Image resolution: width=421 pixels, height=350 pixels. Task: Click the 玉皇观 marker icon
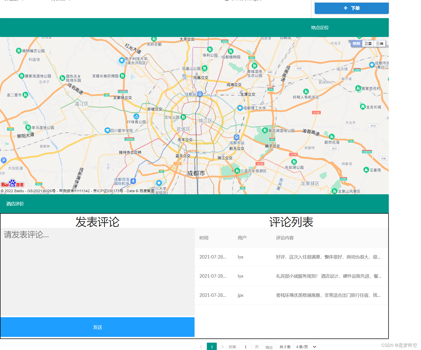[366, 170]
